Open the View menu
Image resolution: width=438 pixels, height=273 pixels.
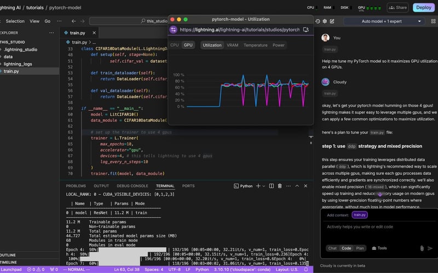pos(34,21)
